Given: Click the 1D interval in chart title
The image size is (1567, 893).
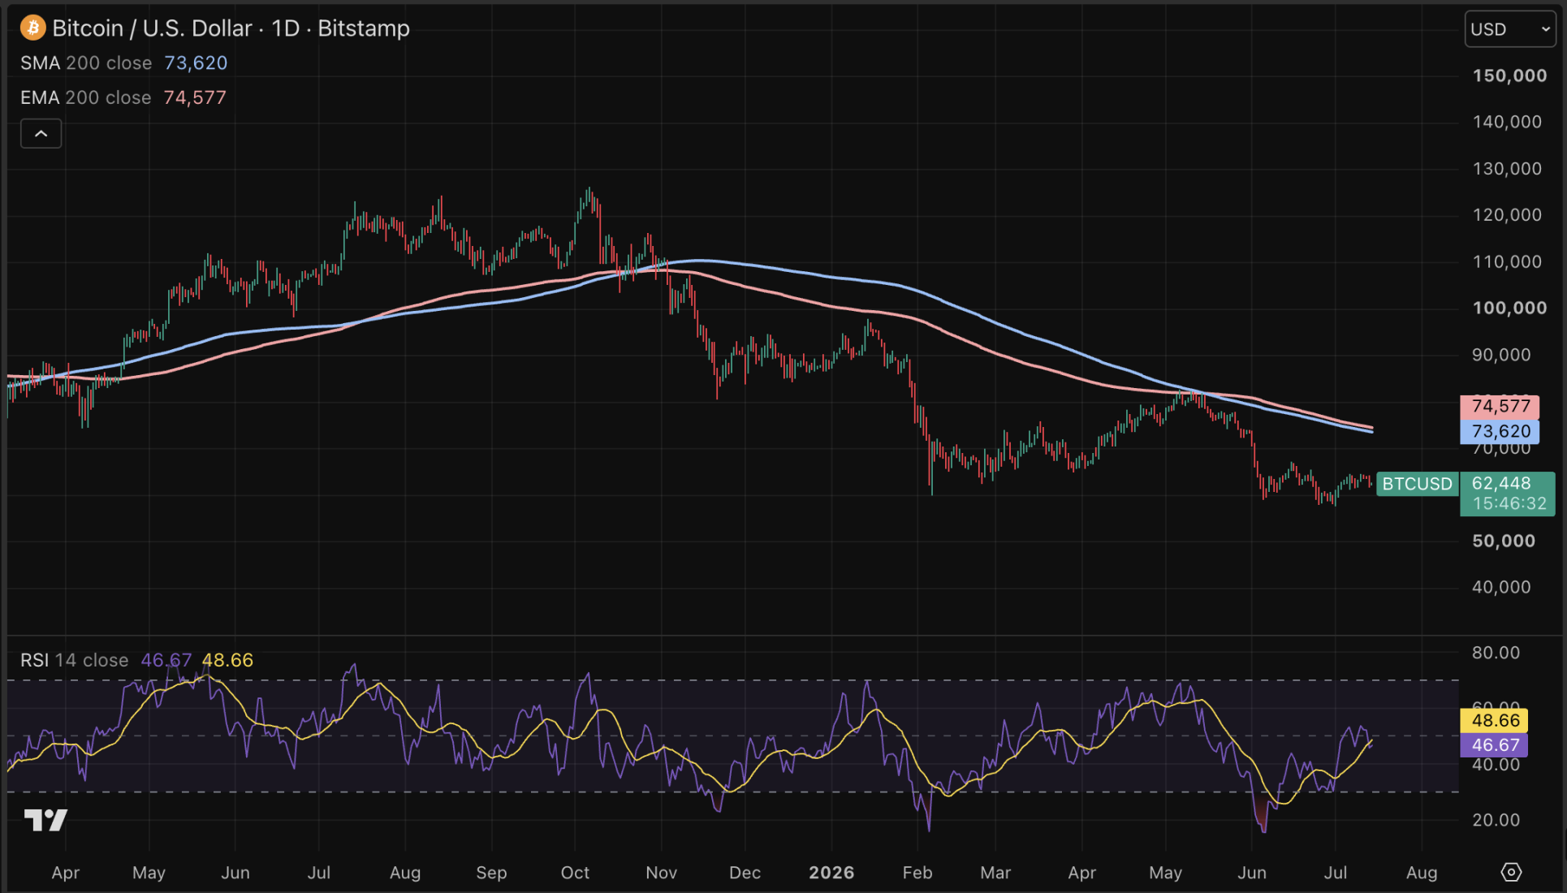Looking at the screenshot, I should pos(286,28).
